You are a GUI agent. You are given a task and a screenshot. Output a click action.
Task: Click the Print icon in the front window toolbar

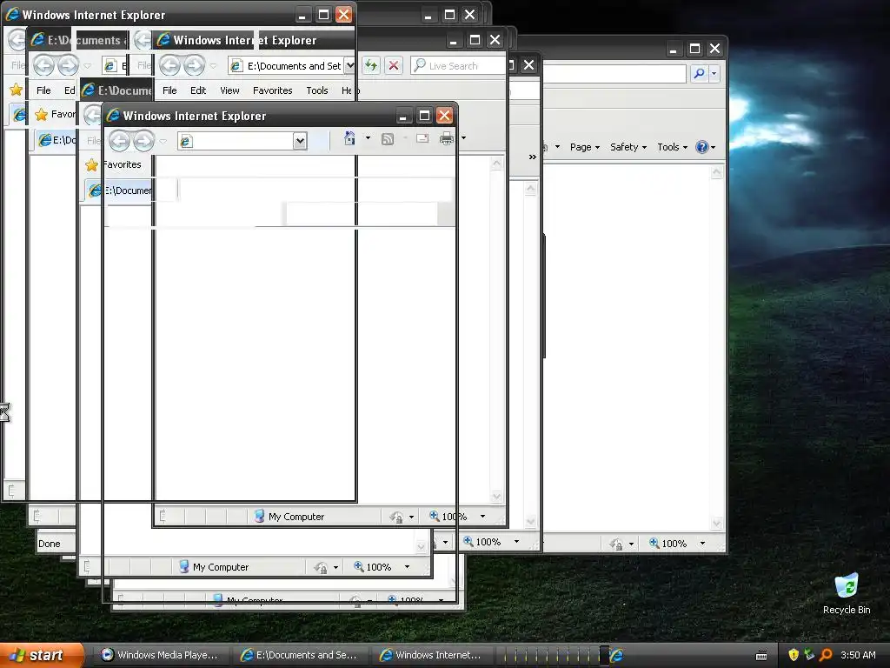[447, 138]
